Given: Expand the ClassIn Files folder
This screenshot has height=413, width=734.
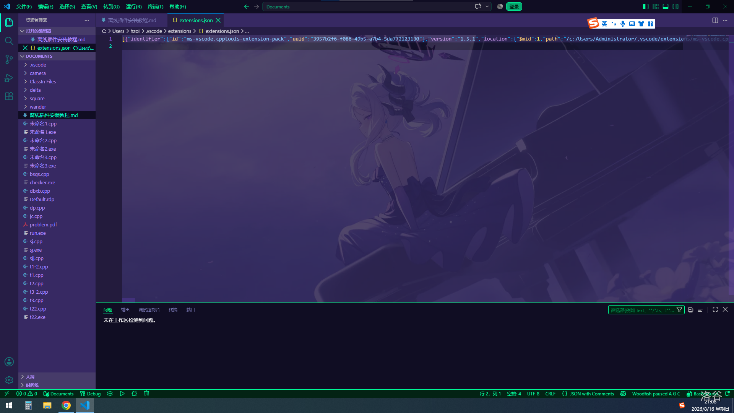Looking at the screenshot, I should click(x=57, y=81).
